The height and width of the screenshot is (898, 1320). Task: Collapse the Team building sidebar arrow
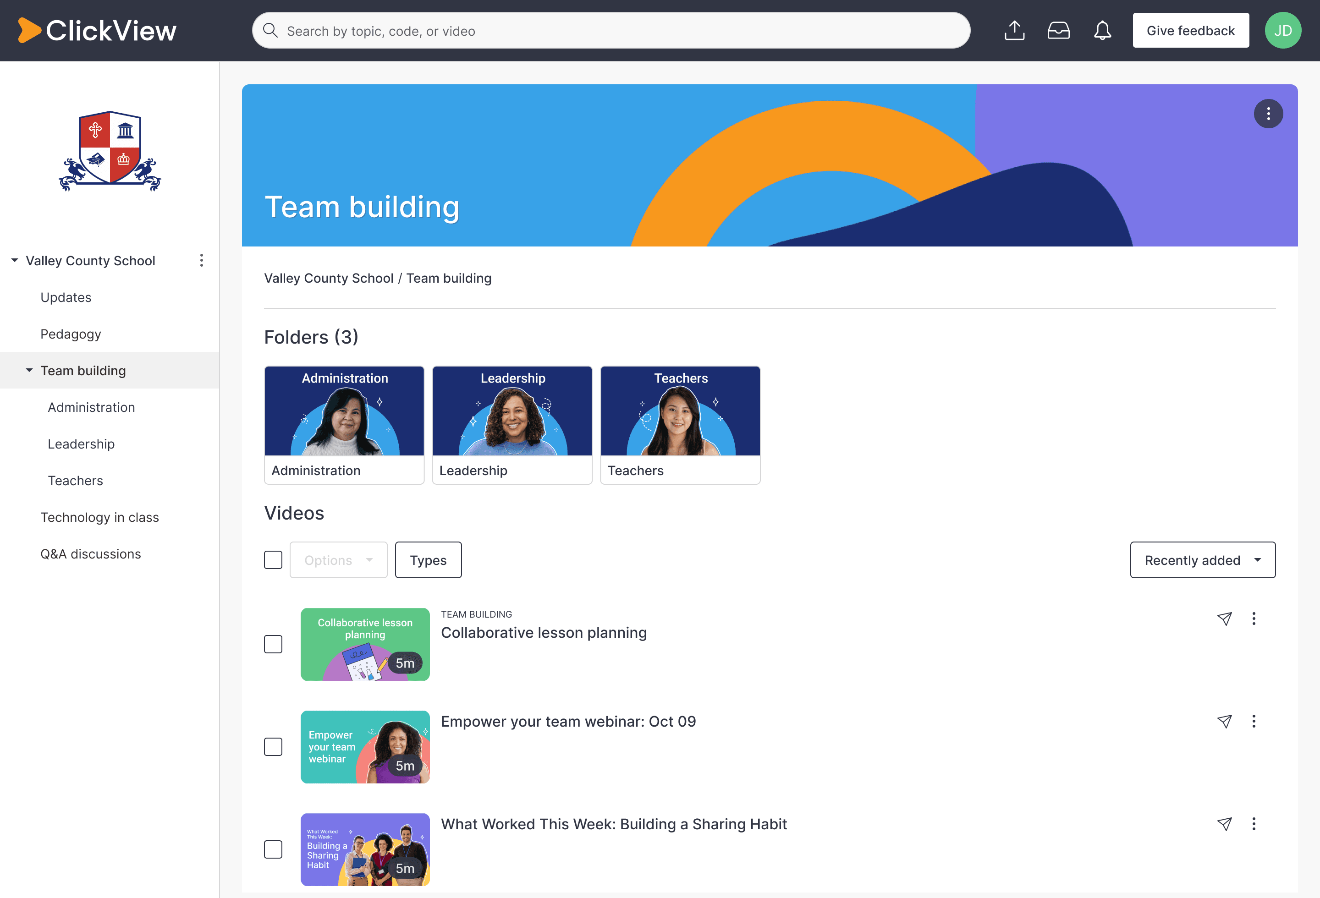pyautogui.click(x=29, y=371)
